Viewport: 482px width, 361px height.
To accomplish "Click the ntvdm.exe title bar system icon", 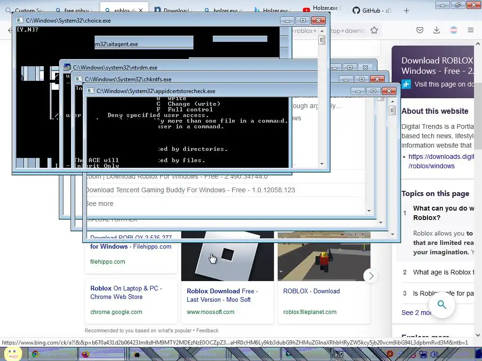I will coord(67,67).
